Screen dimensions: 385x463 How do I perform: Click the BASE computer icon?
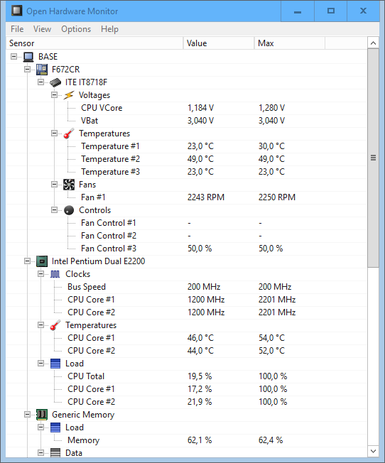(x=28, y=57)
